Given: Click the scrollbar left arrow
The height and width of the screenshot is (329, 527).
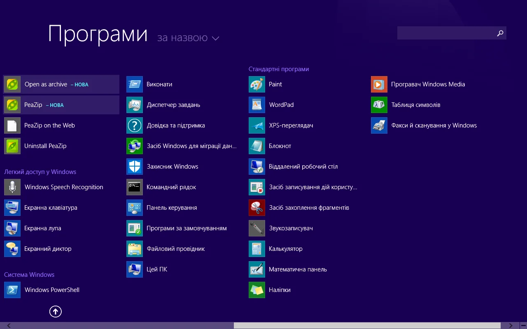Looking at the screenshot, I should point(9,325).
